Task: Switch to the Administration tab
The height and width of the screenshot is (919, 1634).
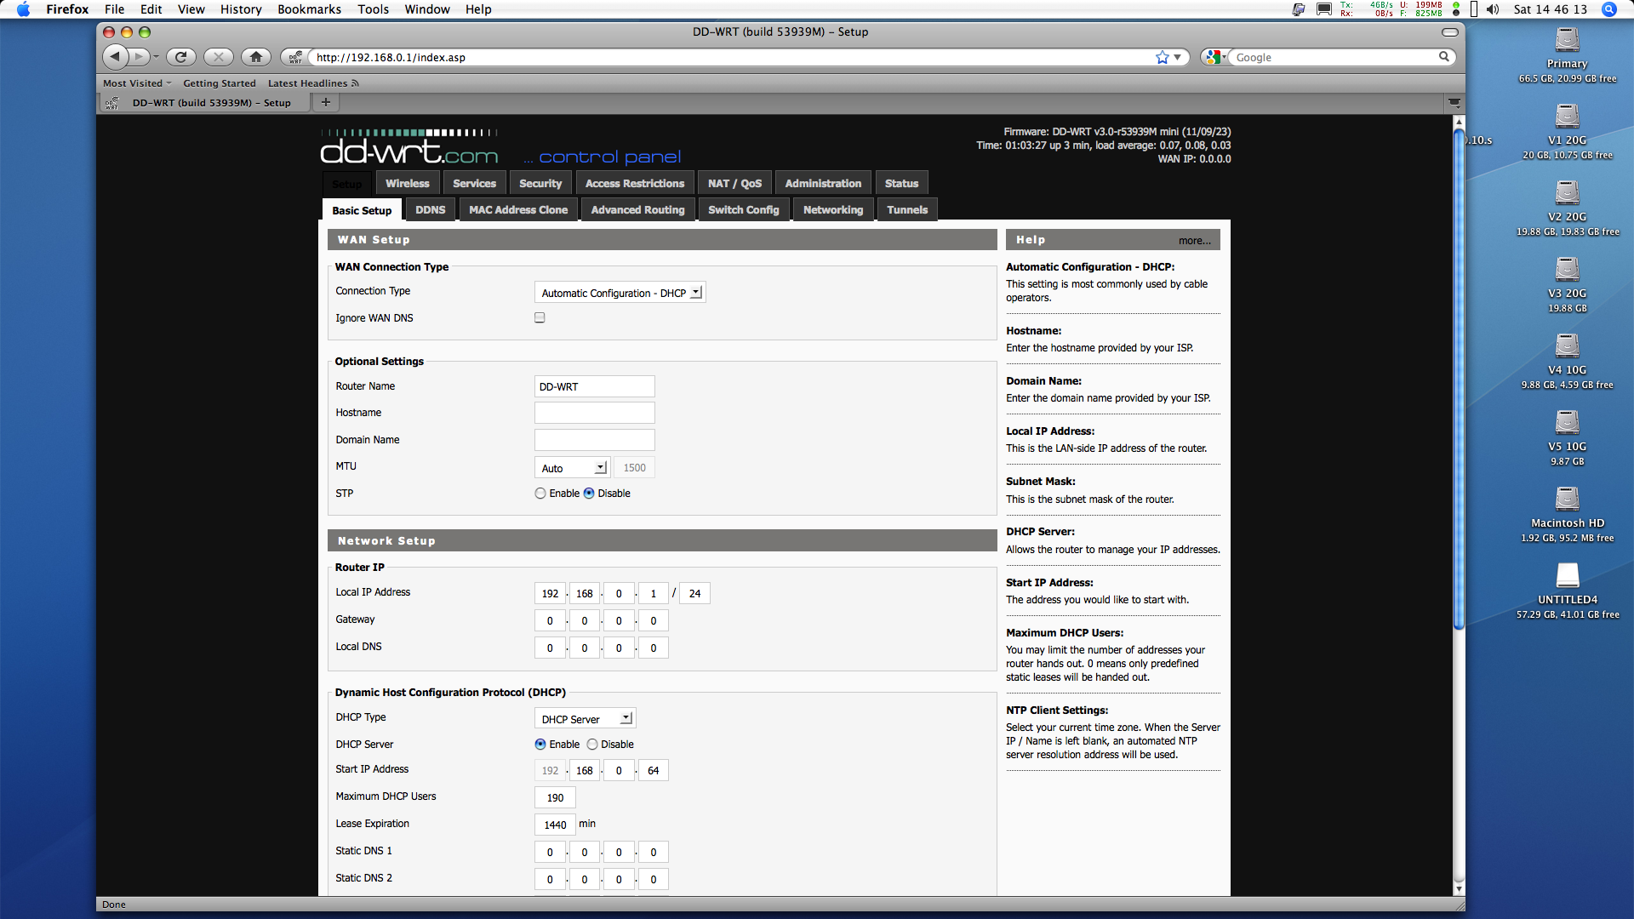Action: (823, 183)
